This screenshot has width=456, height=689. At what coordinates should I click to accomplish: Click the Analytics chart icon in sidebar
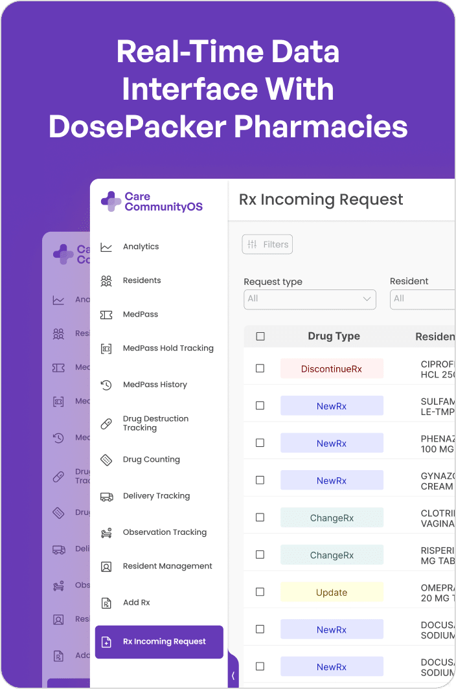click(x=106, y=247)
